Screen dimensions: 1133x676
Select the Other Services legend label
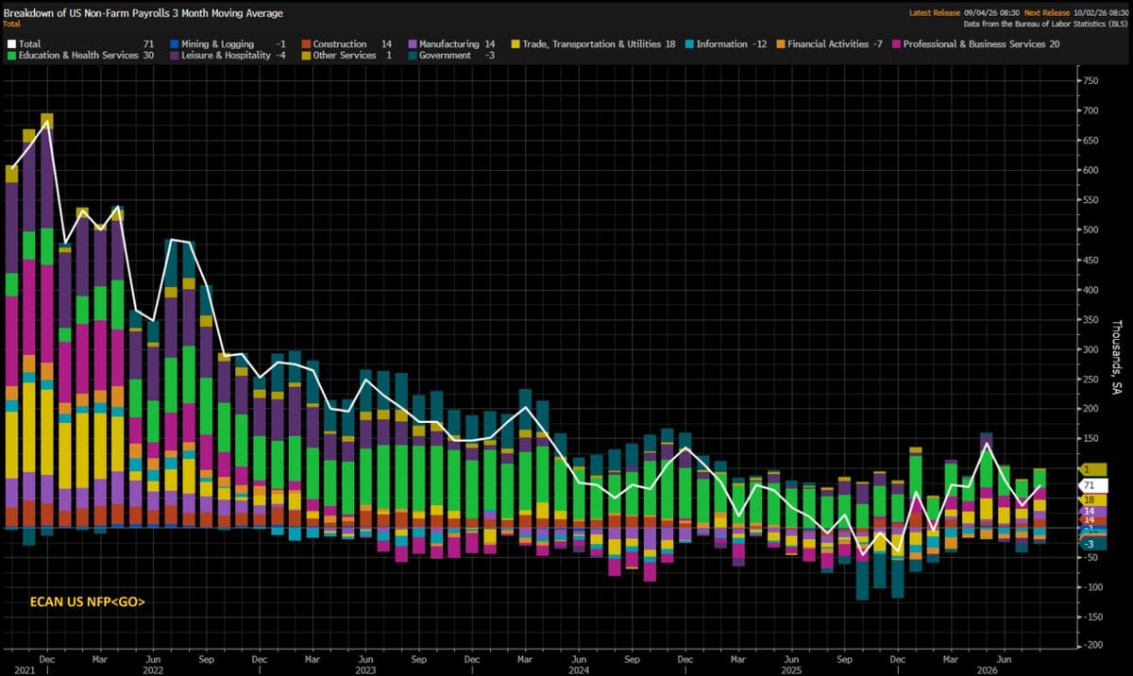coord(345,56)
